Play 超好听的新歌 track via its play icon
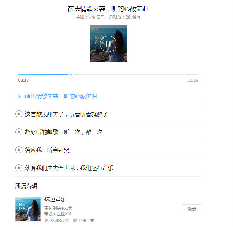Viewport: 233px width, 227px height. click(x=19, y=132)
